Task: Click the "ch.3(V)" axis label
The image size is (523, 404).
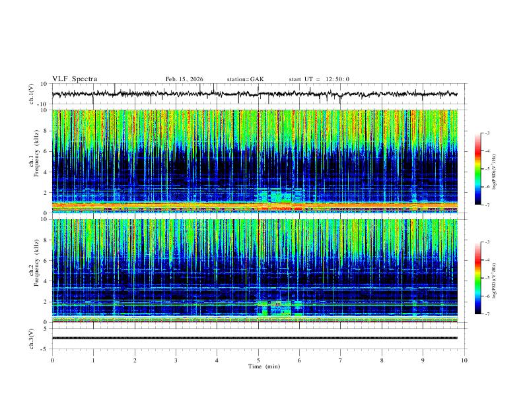Action: click(x=32, y=339)
